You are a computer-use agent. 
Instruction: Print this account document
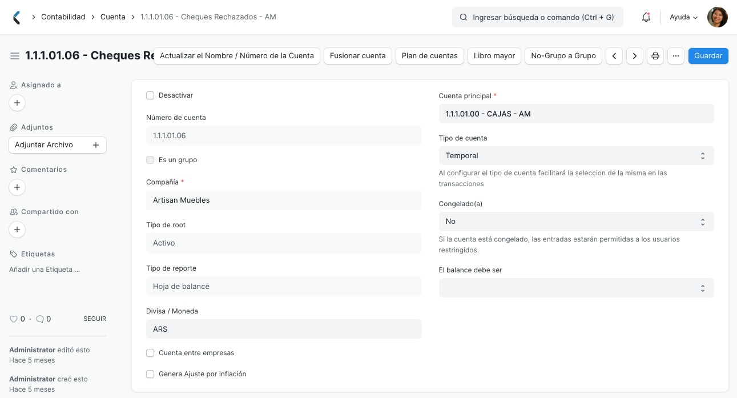pyautogui.click(x=655, y=56)
